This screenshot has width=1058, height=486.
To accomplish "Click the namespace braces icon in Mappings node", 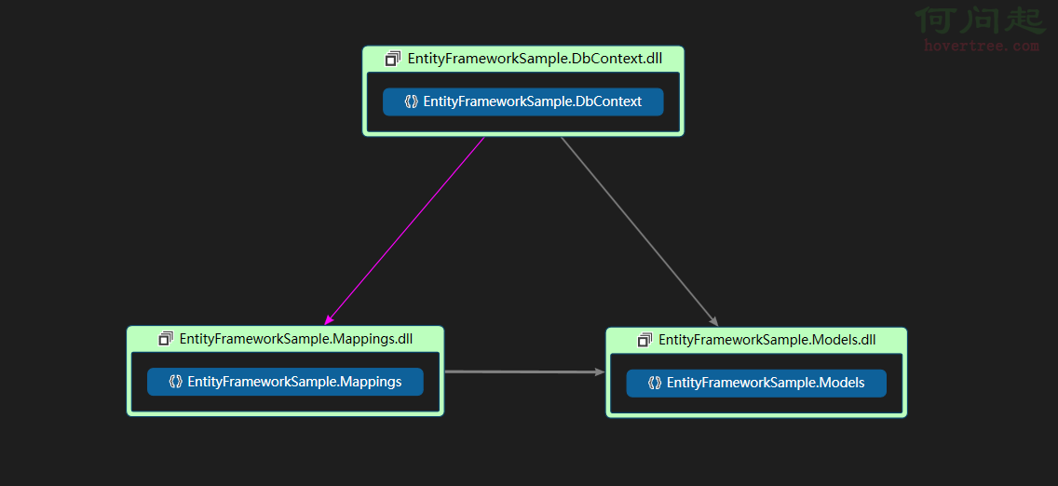I will click(175, 382).
